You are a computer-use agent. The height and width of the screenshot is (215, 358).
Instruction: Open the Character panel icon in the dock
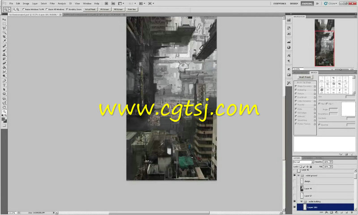[x=289, y=55]
